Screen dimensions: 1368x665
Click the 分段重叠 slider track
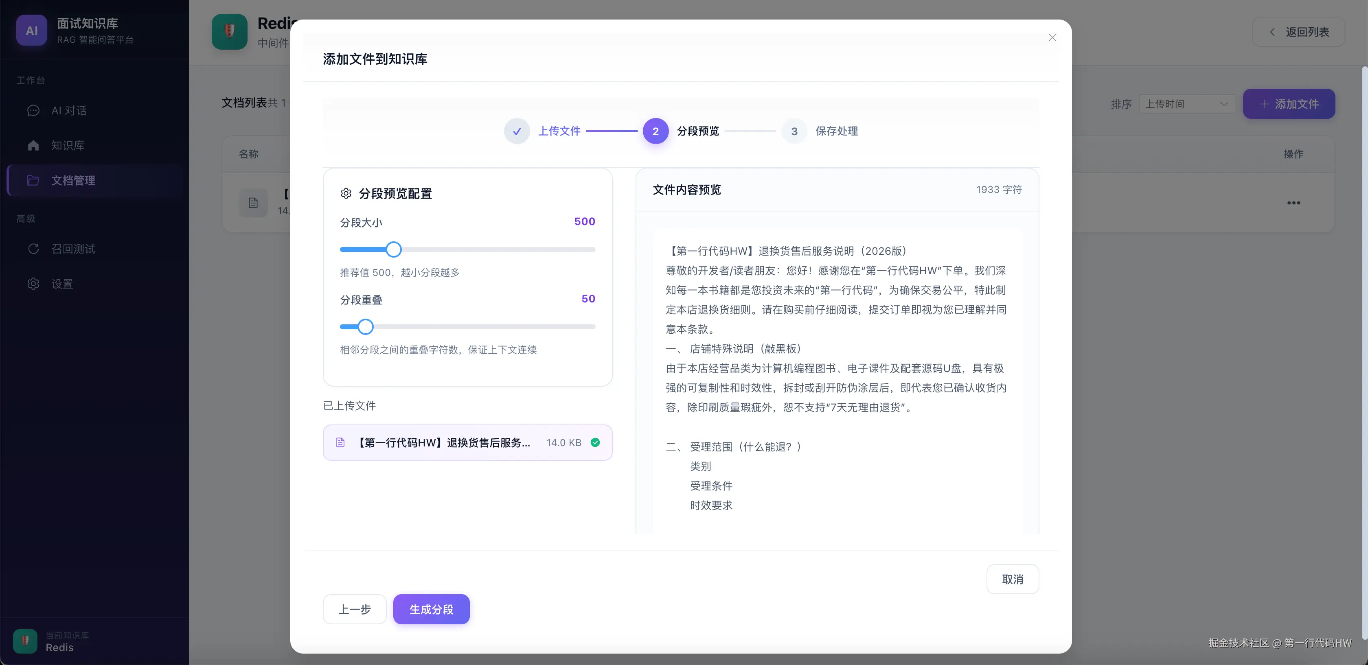coord(467,327)
